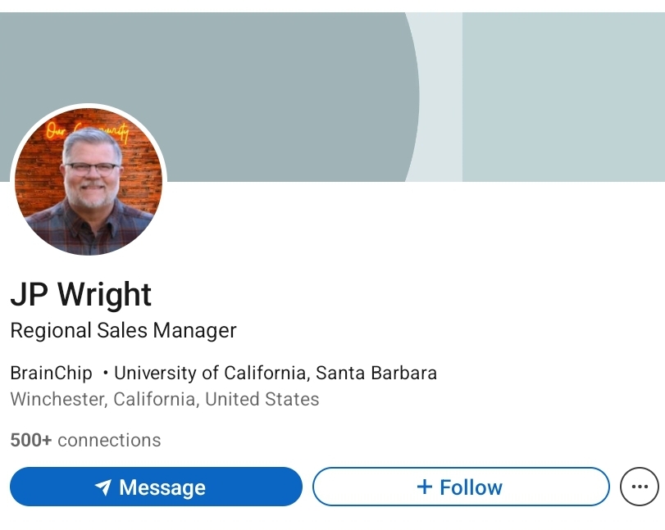Toggle message composer via the Message button
Viewport: 665px width, 530px height.
point(156,487)
